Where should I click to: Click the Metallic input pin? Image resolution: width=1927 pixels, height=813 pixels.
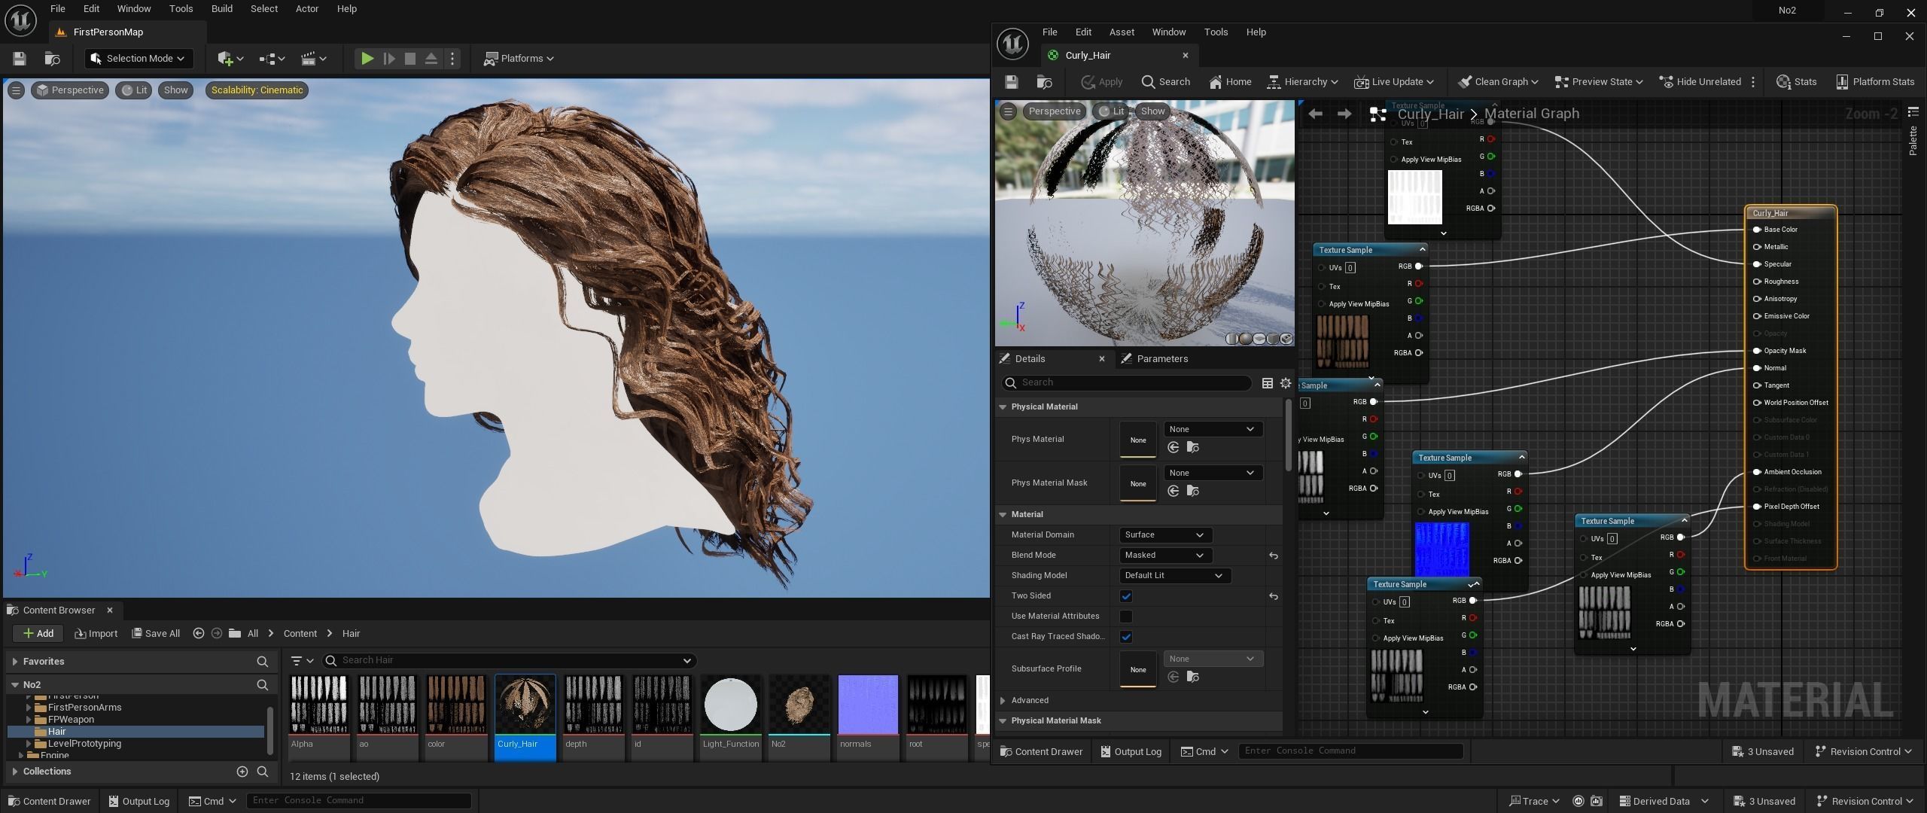pyautogui.click(x=1757, y=247)
